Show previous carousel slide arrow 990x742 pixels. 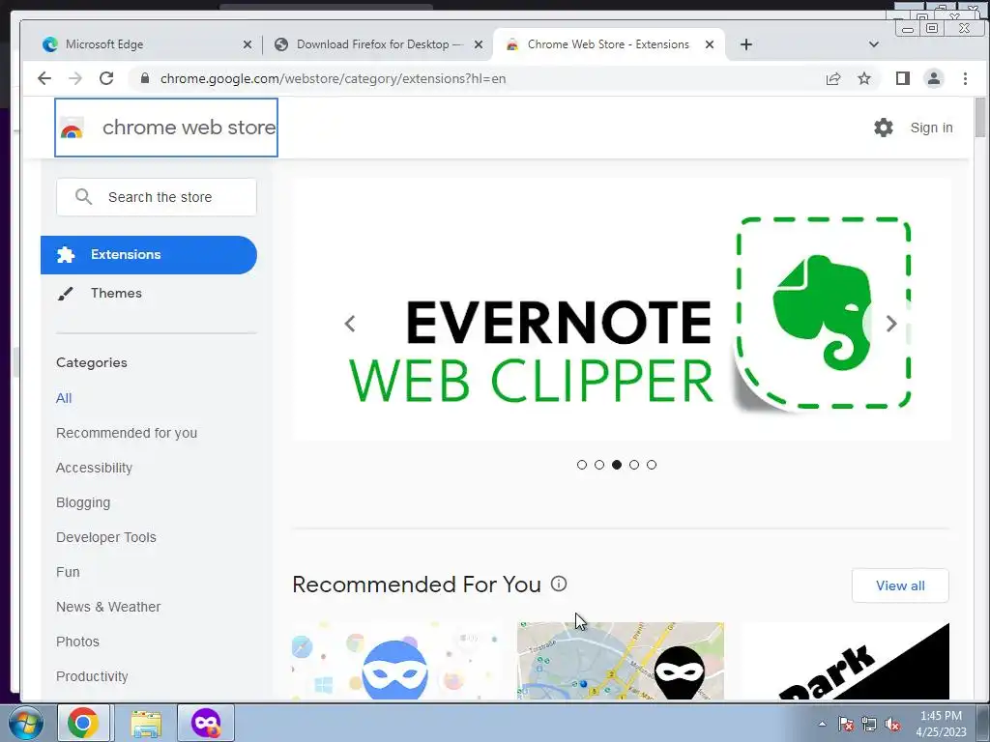coord(350,324)
